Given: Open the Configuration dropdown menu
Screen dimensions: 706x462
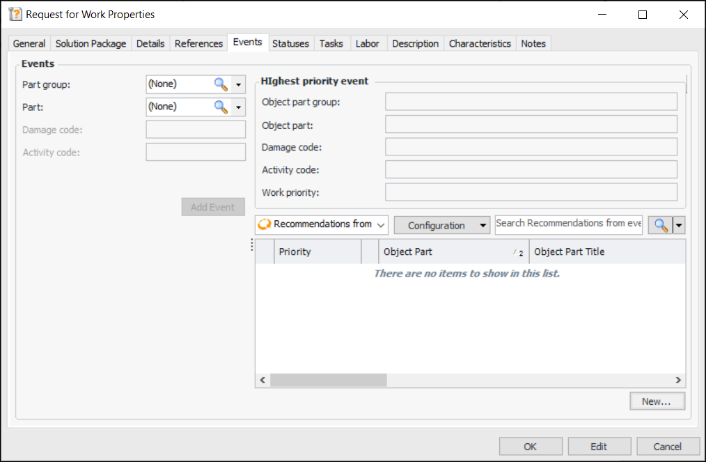Looking at the screenshot, I should click(441, 225).
